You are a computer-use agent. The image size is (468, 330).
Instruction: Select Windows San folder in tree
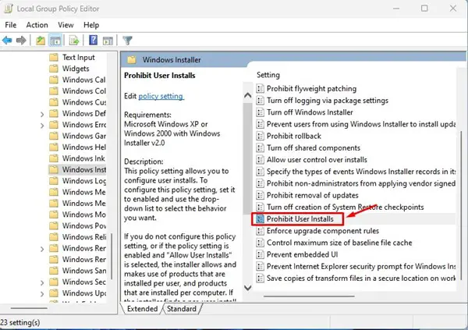(x=77, y=271)
